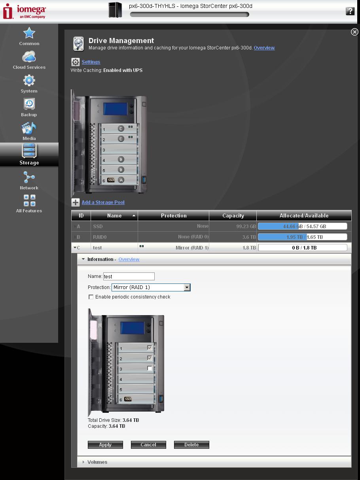Image resolution: width=360 pixels, height=480 pixels.
Task: Click Add a Storage Pool link
Action: [103, 202]
